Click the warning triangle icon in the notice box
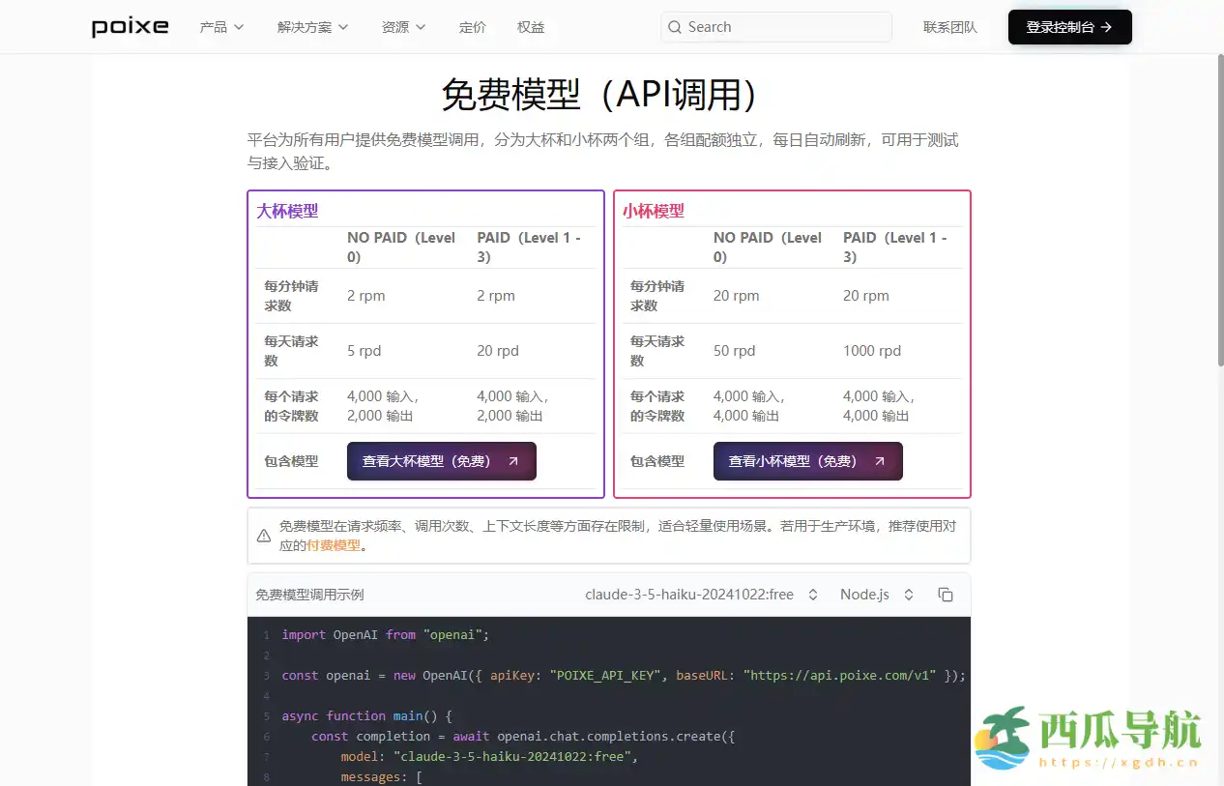This screenshot has width=1224, height=786. pos(263,535)
